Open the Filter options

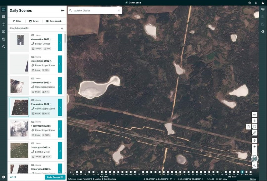tap(17, 21)
